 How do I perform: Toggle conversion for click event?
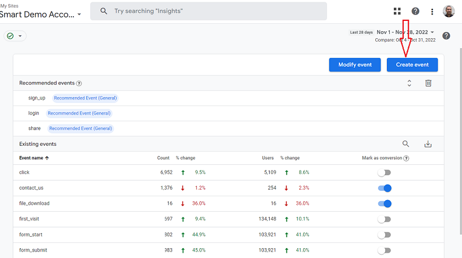pos(384,173)
